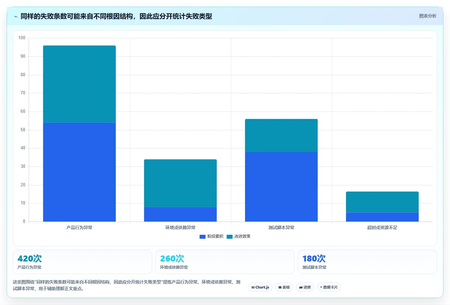Screen dimensions: 450x305
Task: Click 环境或依赖异常 caption under 260次
Action: coord(174,267)
